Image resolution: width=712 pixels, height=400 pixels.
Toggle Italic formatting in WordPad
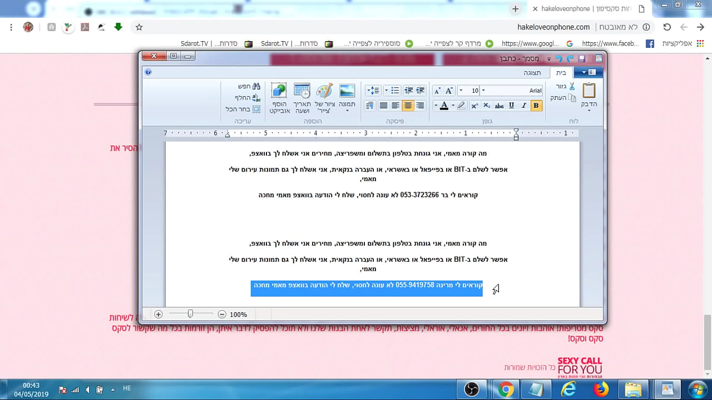point(524,106)
